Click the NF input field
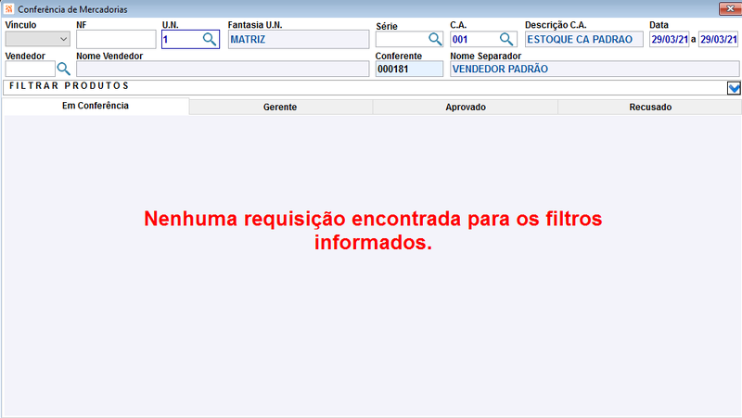This screenshot has height=418, width=742. pyautogui.click(x=116, y=39)
